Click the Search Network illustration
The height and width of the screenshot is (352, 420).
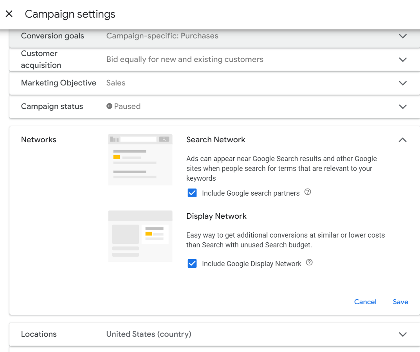coord(141,160)
